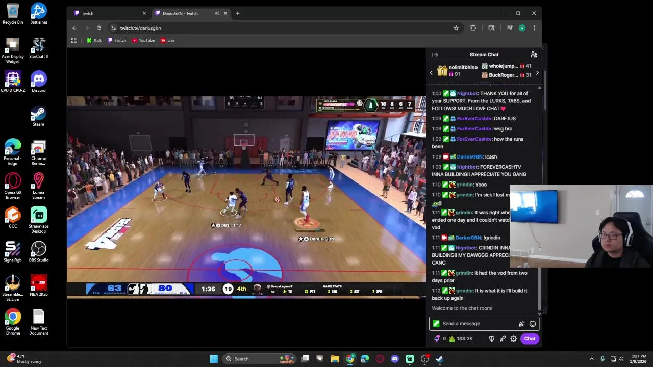Click the address bar twitch.tv/dariusgbn
The height and width of the screenshot is (367, 653).
click(281, 28)
